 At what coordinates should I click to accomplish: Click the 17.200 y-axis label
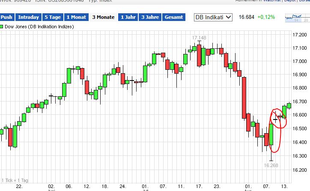300,35
